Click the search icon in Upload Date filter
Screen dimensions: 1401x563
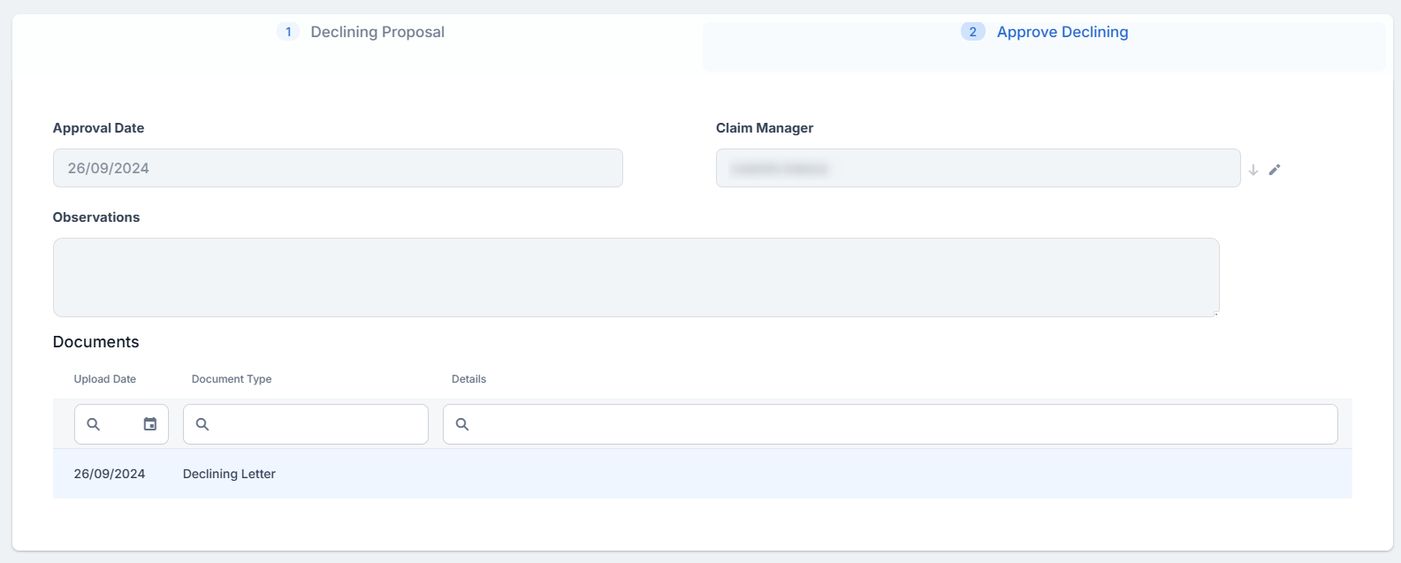click(x=94, y=424)
